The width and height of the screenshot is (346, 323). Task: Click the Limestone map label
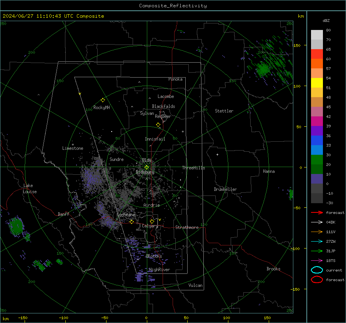[73, 148]
